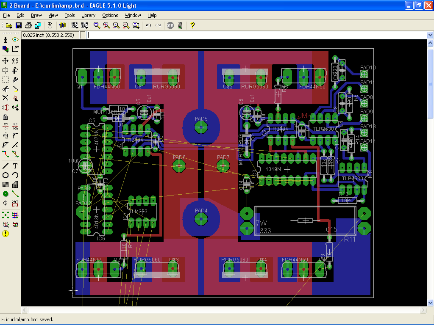Select the Info tool
This screenshot has height=325, width=434.
point(5,40)
